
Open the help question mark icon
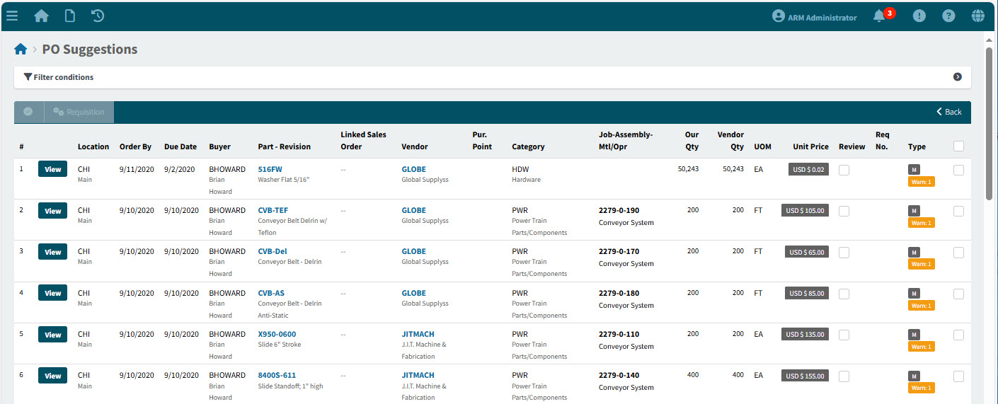[x=948, y=16]
